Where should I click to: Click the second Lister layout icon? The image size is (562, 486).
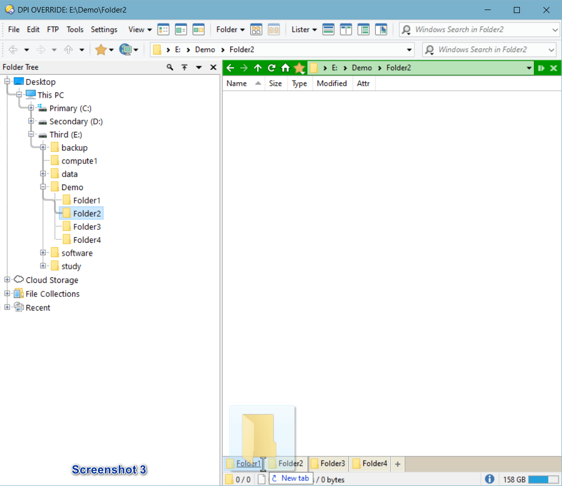coord(346,30)
